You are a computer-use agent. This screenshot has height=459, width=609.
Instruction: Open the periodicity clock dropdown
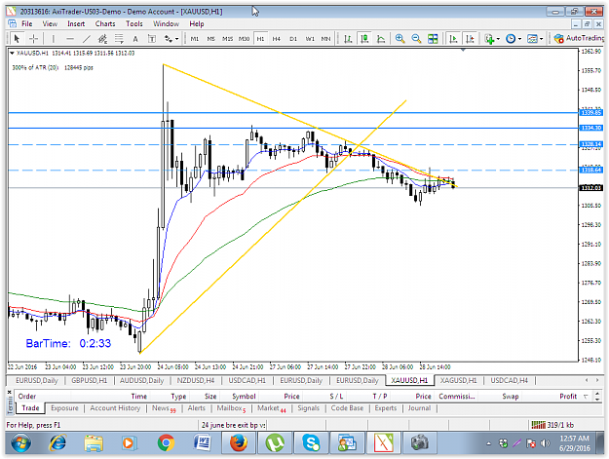[x=514, y=38]
